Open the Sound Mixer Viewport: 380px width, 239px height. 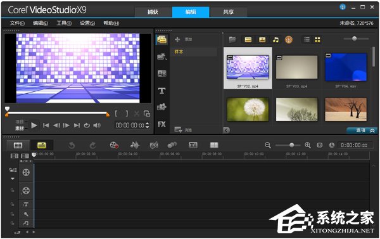click(135, 145)
